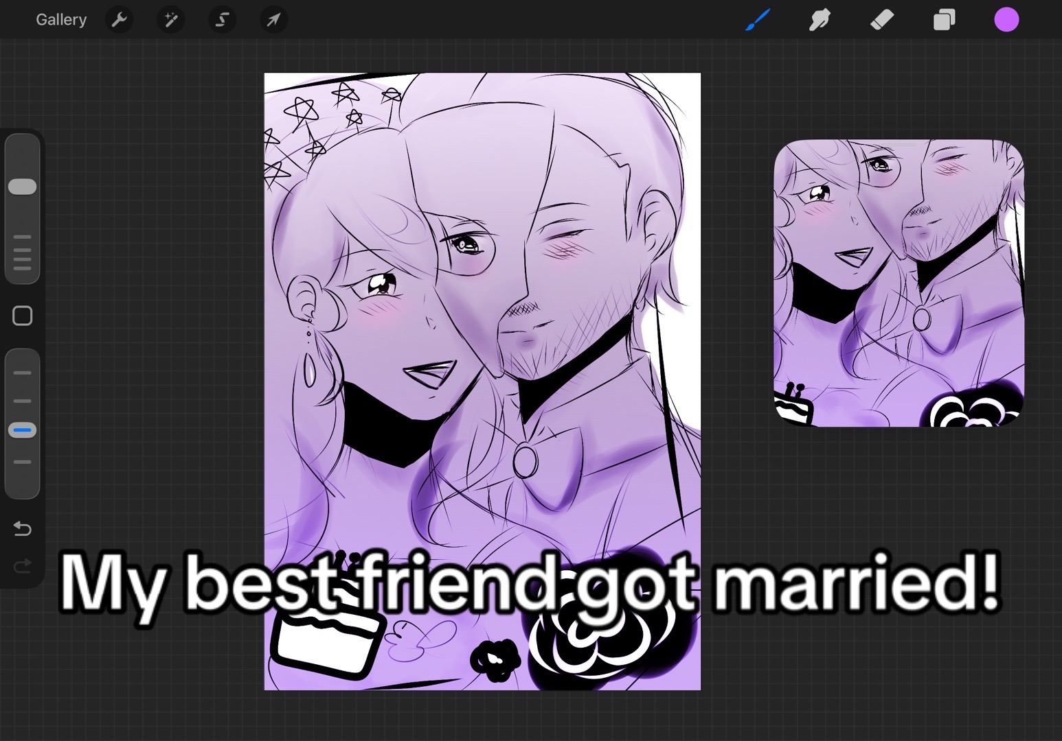
Task: Activate the Transform arrow tool
Action: 273,20
